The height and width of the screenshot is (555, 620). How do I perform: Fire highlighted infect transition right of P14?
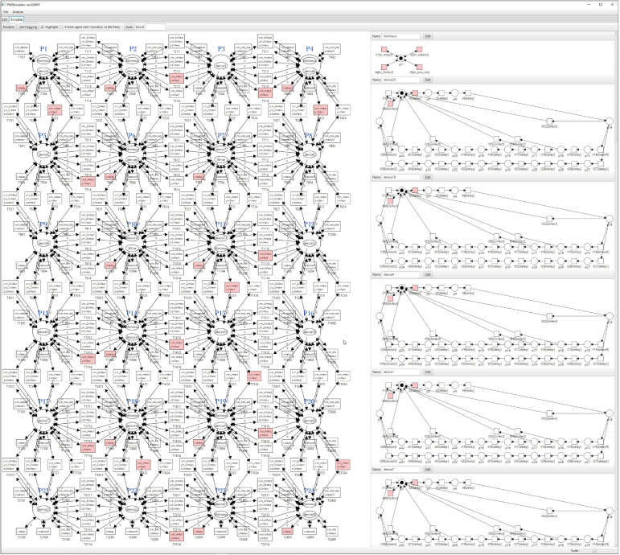[176, 344]
